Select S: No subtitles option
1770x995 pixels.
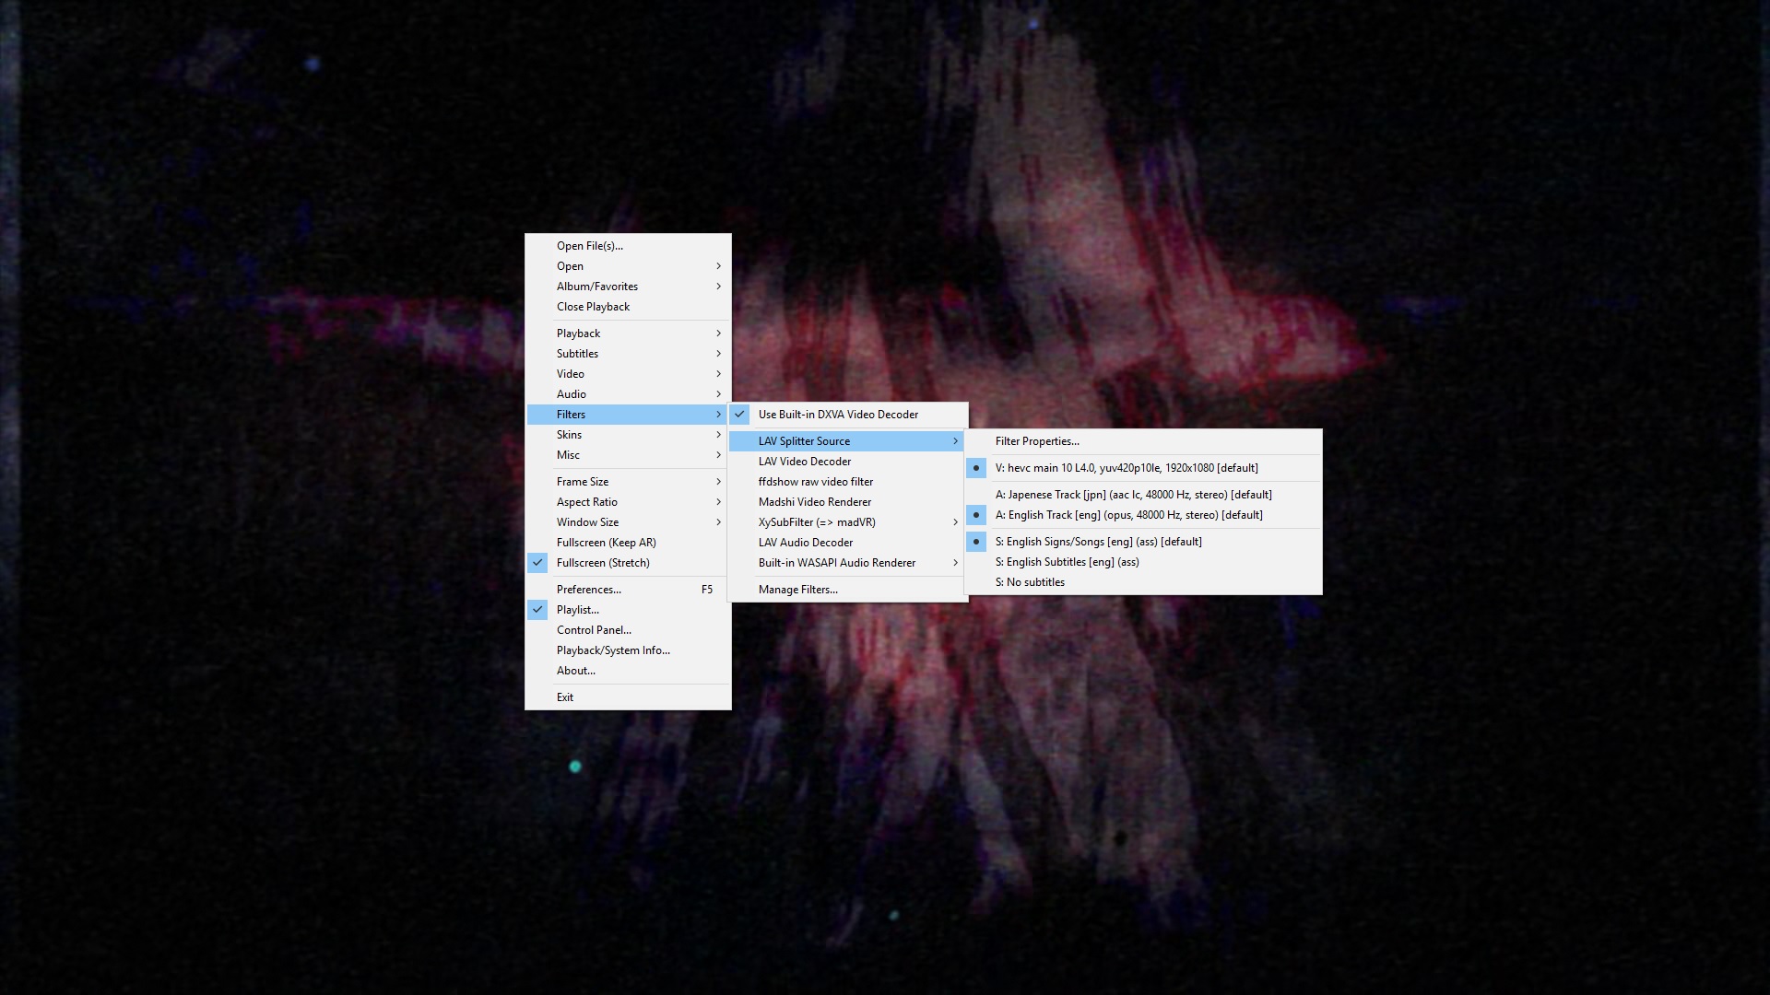click(x=1030, y=582)
